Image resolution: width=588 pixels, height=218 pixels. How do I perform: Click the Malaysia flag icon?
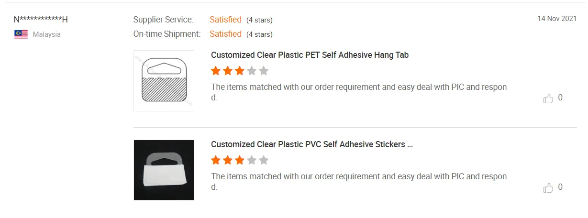21,34
